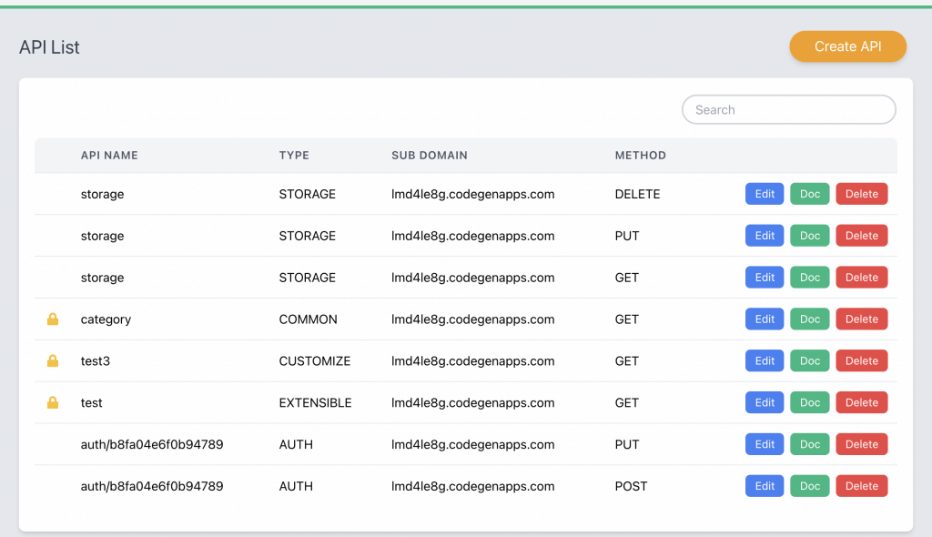The height and width of the screenshot is (537, 932).
Task: Open Doc for storage PUT API
Action: click(x=809, y=236)
